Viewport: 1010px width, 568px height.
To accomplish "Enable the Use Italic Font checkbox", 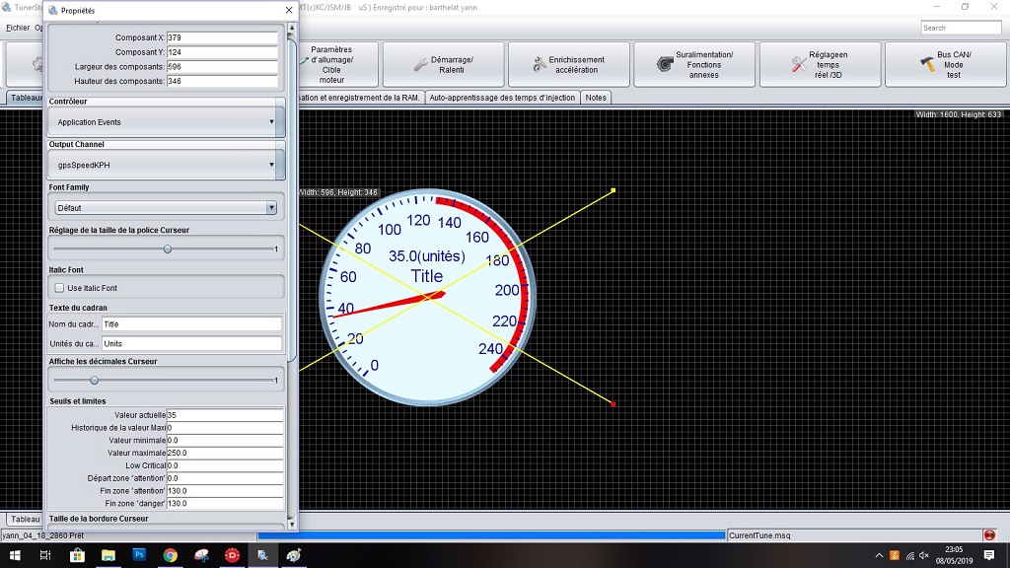I will click(x=60, y=288).
